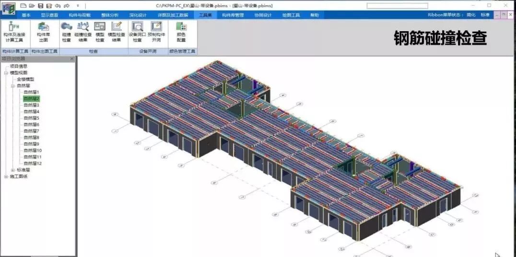Switch to the 绘图工具 ribbon tab
516x257 pixels.
pyautogui.click(x=291, y=15)
